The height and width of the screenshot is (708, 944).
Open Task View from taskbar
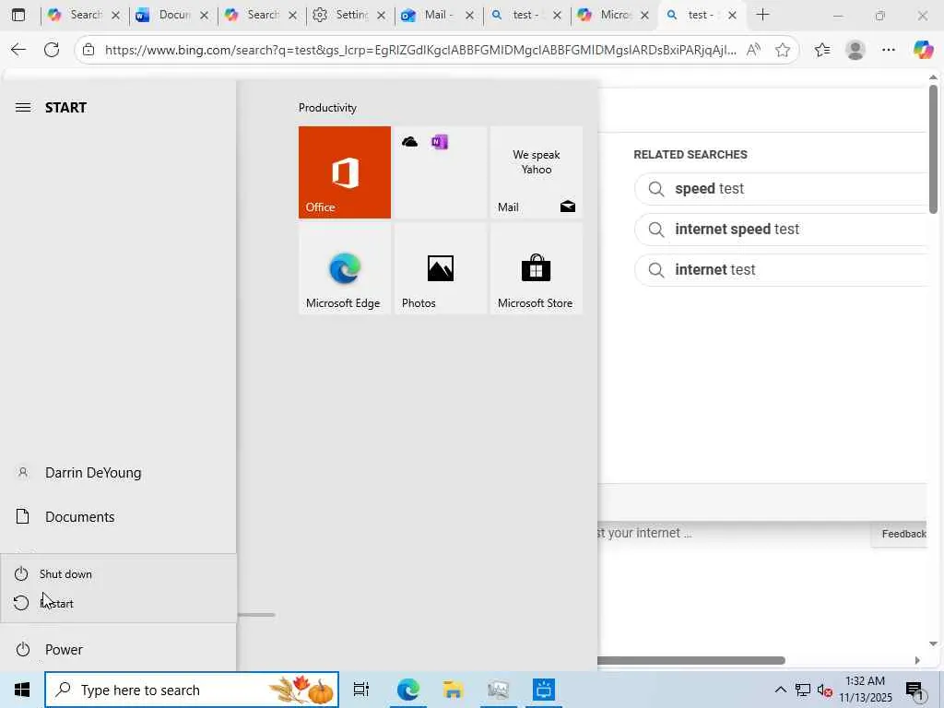point(361,690)
